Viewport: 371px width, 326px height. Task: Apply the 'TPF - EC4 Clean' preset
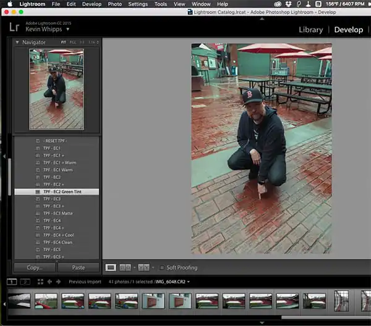click(x=57, y=242)
